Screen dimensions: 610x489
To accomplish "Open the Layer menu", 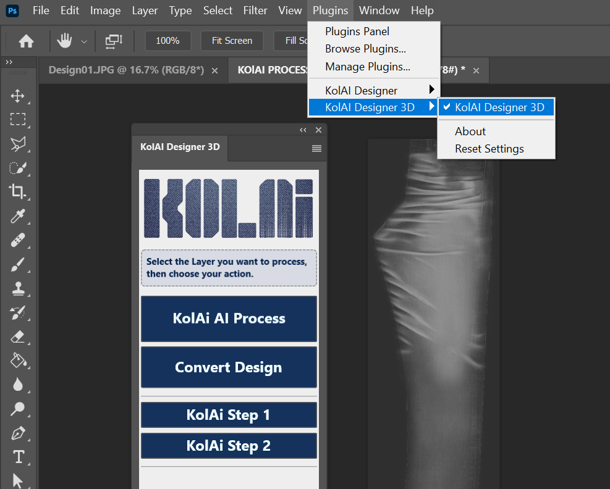I will click(x=145, y=10).
